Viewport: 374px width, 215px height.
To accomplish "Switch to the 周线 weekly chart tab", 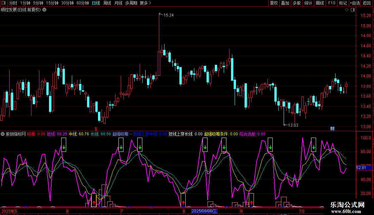I will 107,3.
